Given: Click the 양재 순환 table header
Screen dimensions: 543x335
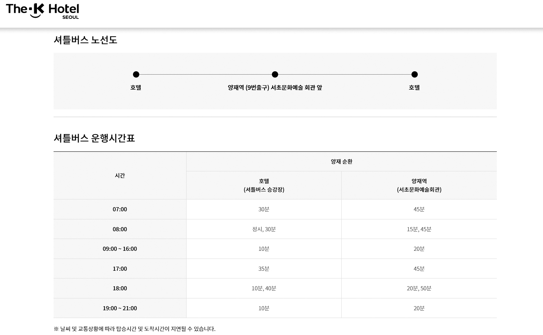Looking at the screenshot, I should coord(341,161).
